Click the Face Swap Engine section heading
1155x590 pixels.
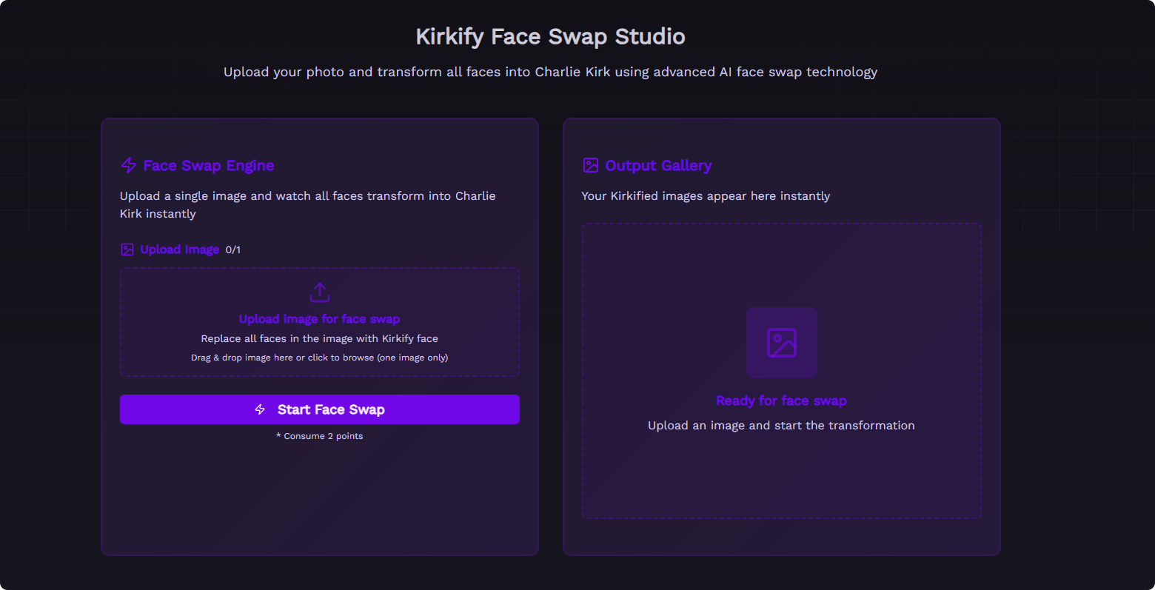208,165
